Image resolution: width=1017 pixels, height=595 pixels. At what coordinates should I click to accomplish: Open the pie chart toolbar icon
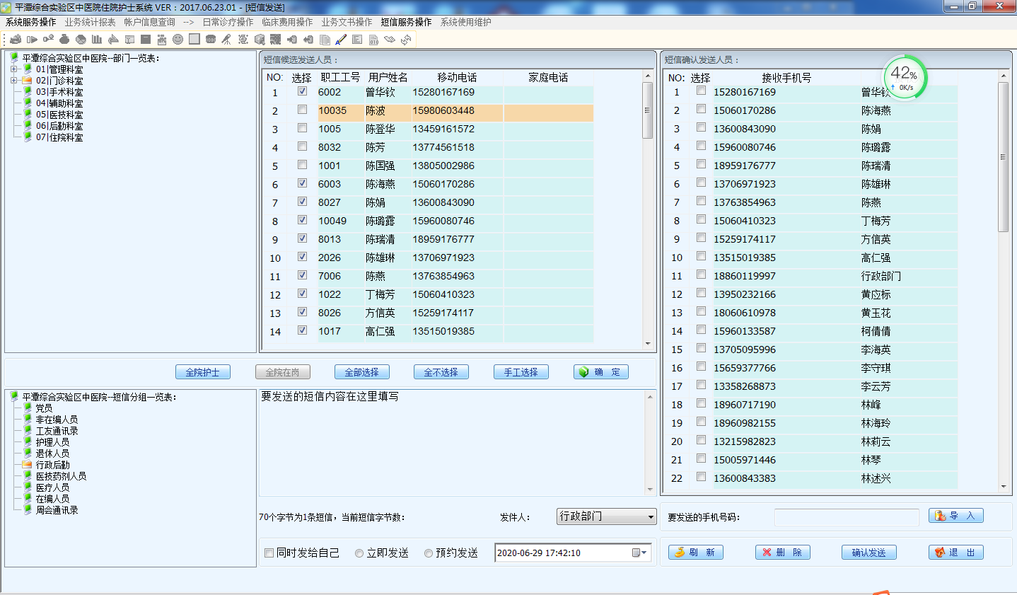[x=81, y=40]
